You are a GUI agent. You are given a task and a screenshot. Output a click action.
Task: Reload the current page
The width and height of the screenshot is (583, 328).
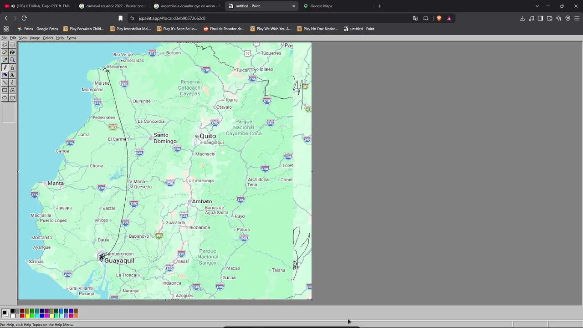click(x=24, y=18)
